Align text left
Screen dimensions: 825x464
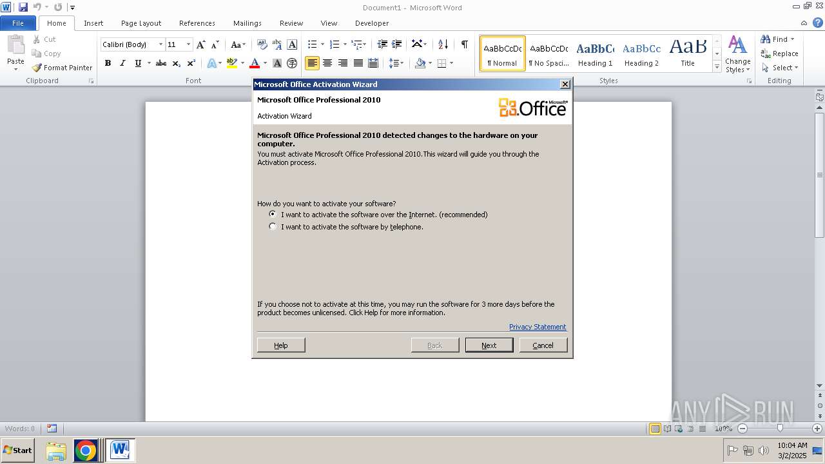[313, 63]
